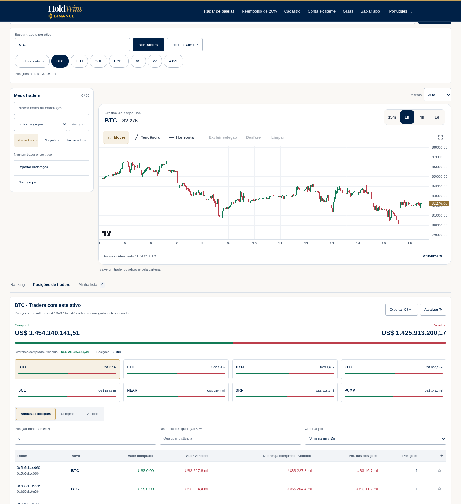This screenshot has width=461, height=504.
Task: Select the HYPE asset card
Action: tap(285, 369)
